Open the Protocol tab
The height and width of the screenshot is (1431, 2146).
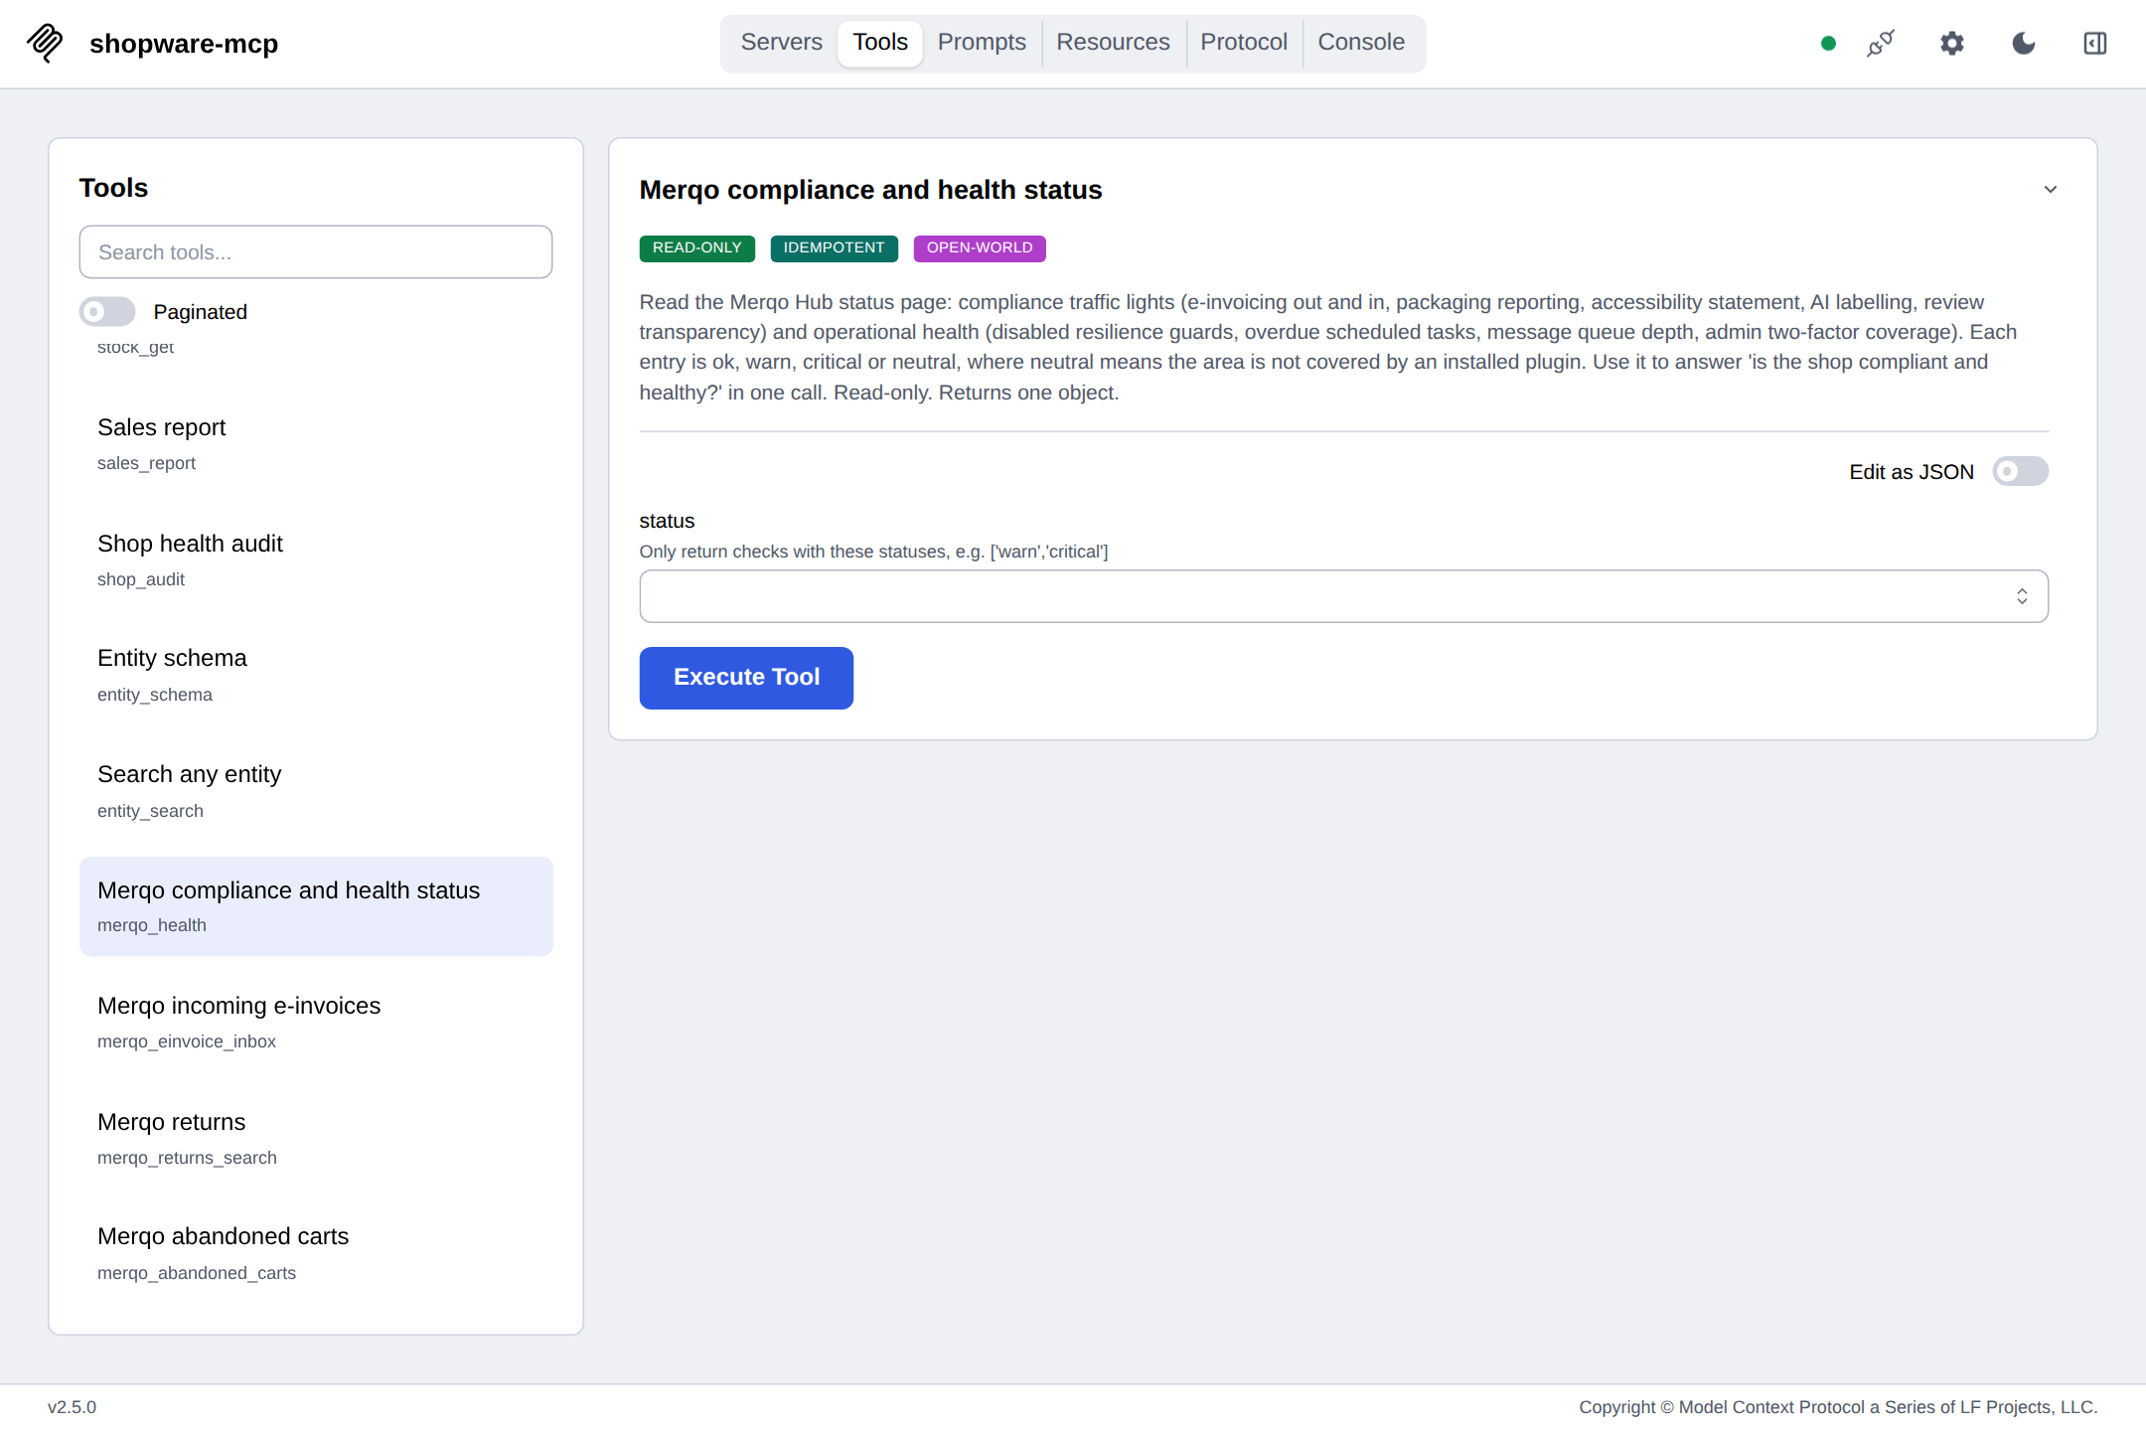tap(1244, 43)
